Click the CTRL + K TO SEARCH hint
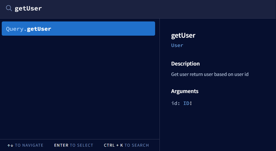276x151 pixels. pos(126,145)
